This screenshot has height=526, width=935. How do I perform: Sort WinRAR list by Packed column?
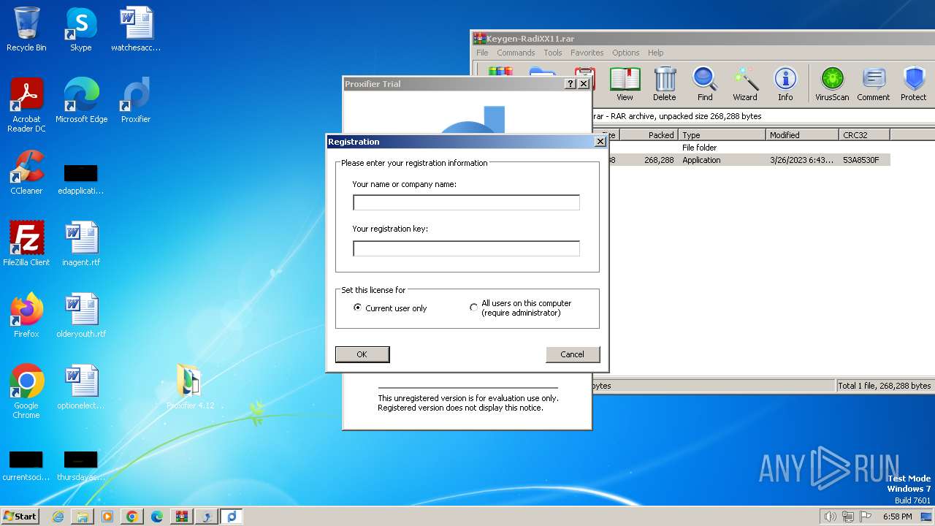[x=649, y=135]
